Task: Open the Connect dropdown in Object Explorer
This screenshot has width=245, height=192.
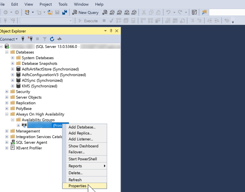Action: [x=9, y=39]
